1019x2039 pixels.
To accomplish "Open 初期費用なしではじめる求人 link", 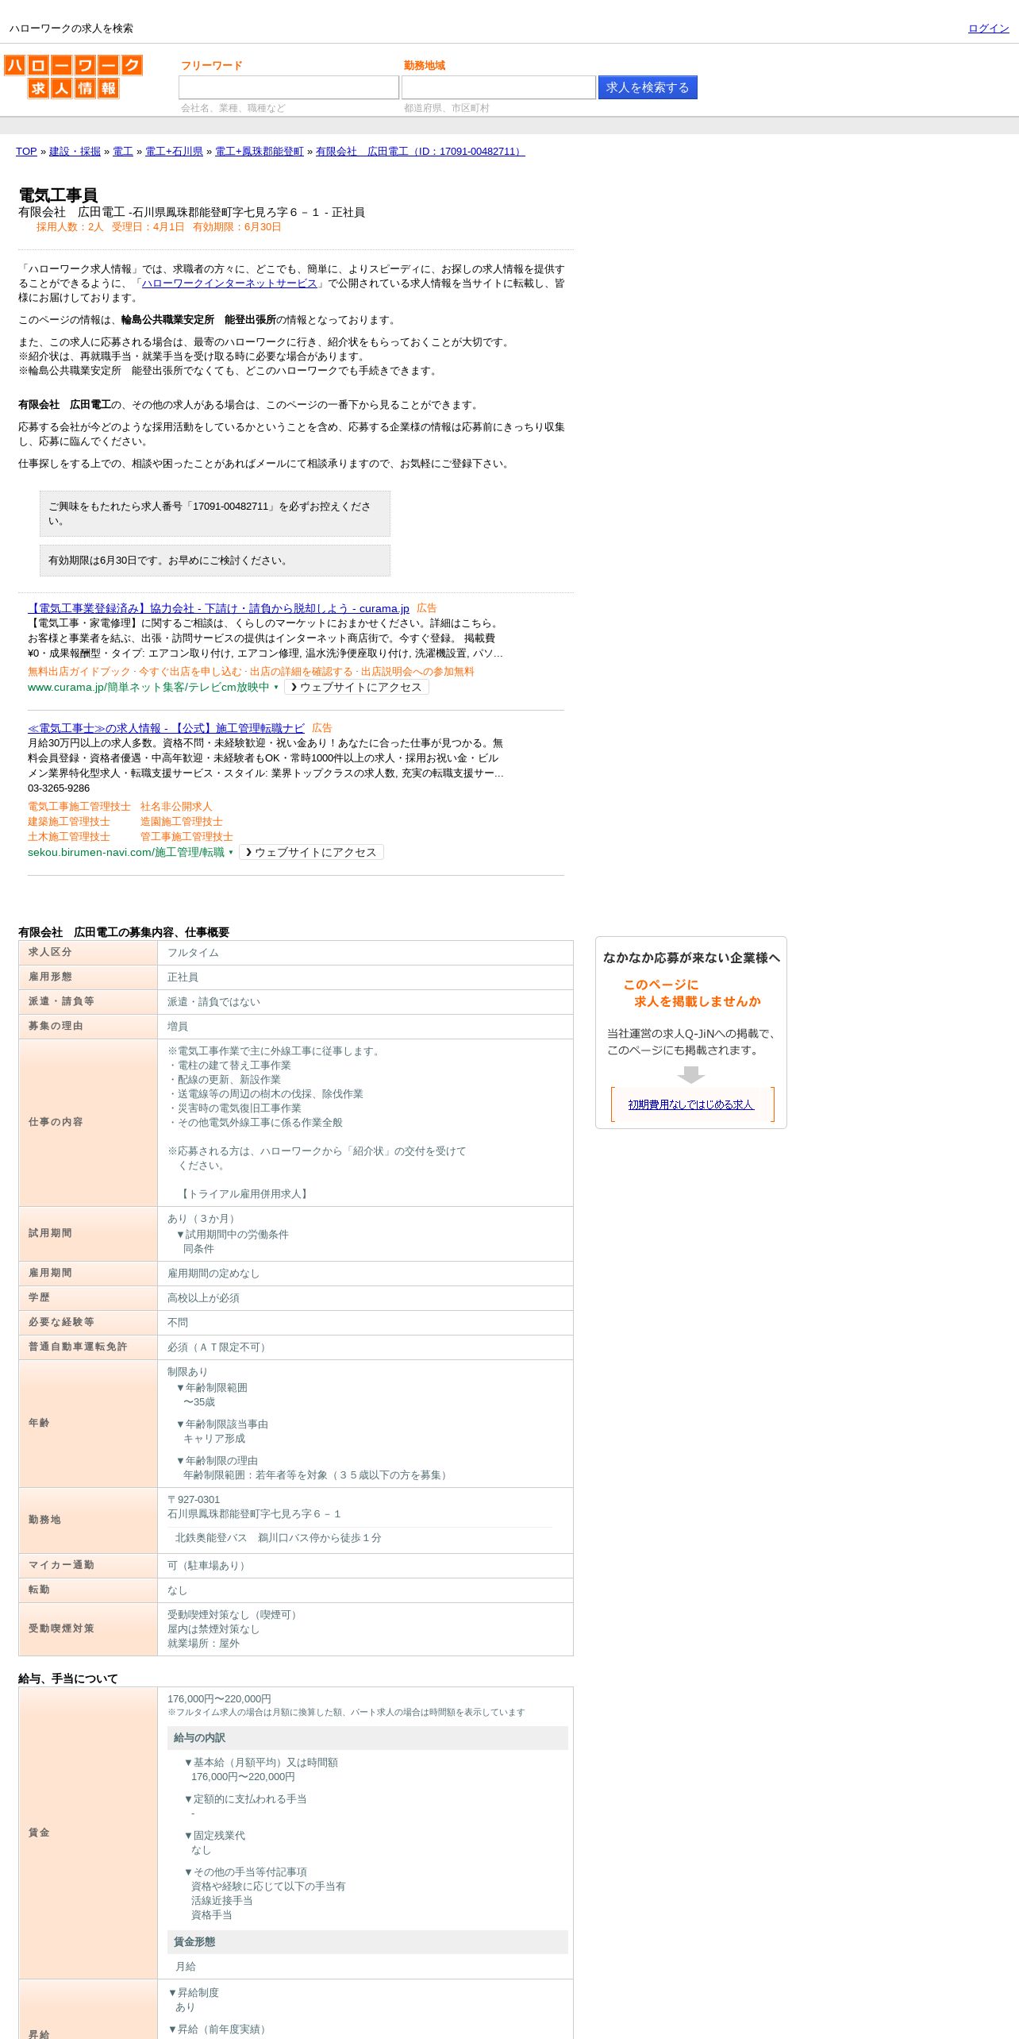I will click(x=691, y=1104).
